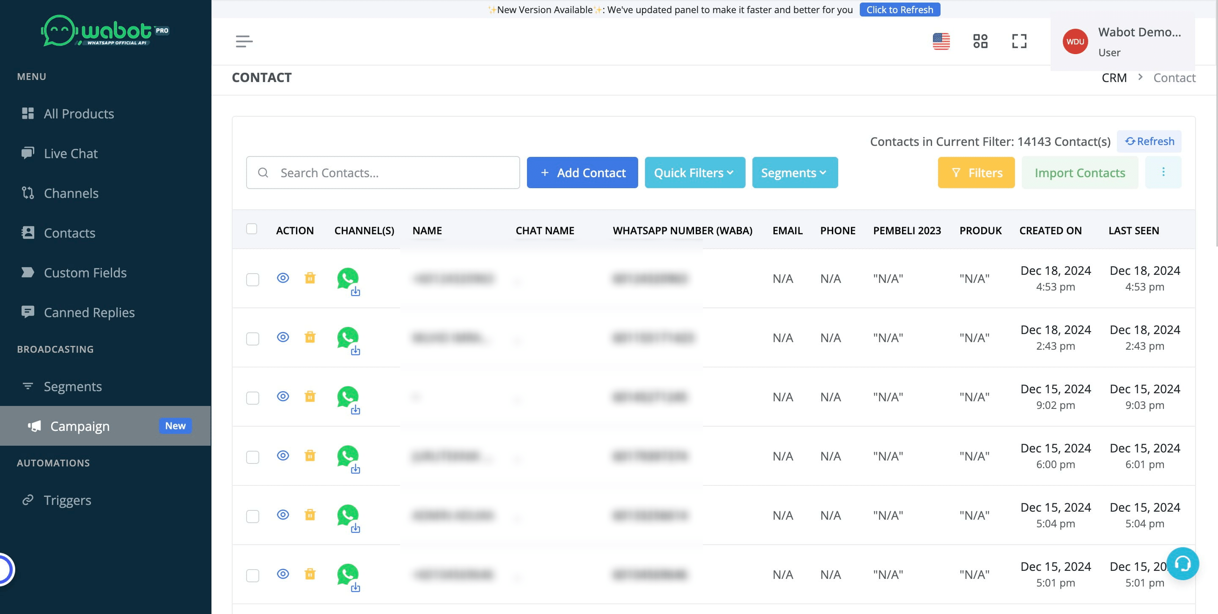The height and width of the screenshot is (614, 1218).
Task: Enter fullscreen mode via header icon
Action: (x=1019, y=41)
